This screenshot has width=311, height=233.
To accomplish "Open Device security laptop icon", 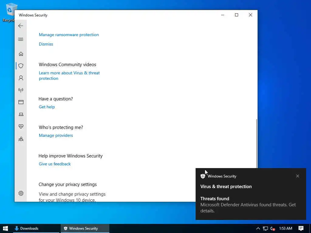I will pos(21,114).
